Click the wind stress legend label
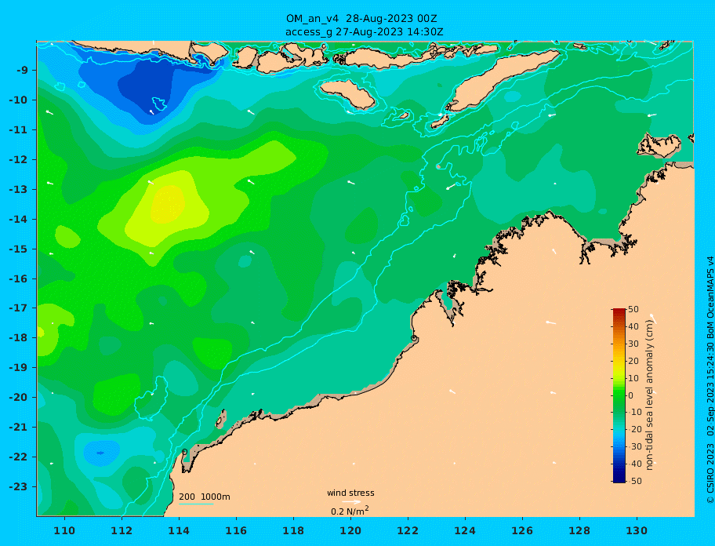 pyautogui.click(x=350, y=493)
